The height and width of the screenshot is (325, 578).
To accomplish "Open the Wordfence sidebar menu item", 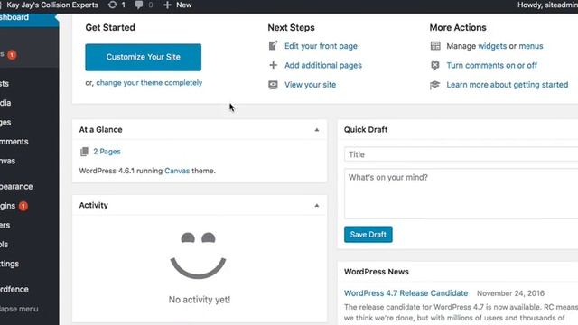I will (x=29, y=289).
